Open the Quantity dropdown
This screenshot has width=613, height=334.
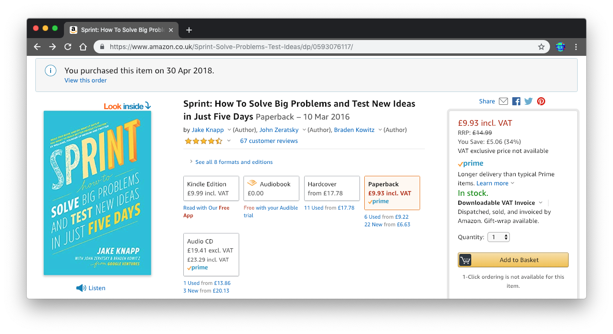(x=498, y=237)
